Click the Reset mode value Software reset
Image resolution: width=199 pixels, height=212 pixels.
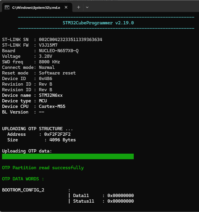pos(57,73)
